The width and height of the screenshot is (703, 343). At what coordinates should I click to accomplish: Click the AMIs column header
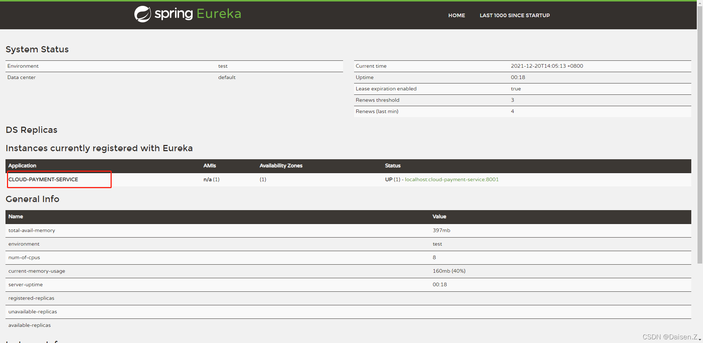click(209, 165)
